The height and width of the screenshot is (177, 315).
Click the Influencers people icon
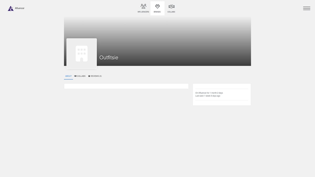[x=143, y=6]
